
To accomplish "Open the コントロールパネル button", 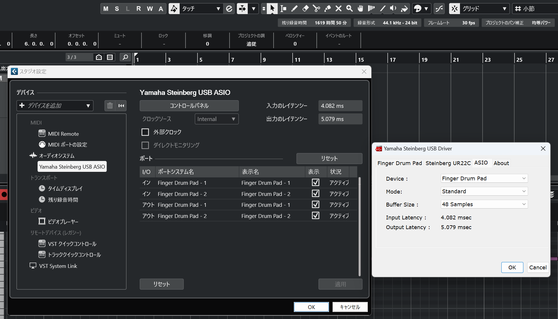I will click(189, 105).
